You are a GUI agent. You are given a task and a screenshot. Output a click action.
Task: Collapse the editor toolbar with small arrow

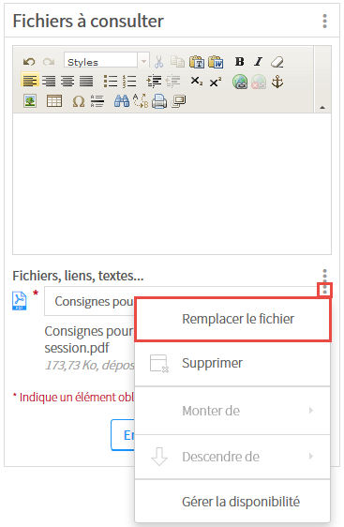(x=322, y=108)
